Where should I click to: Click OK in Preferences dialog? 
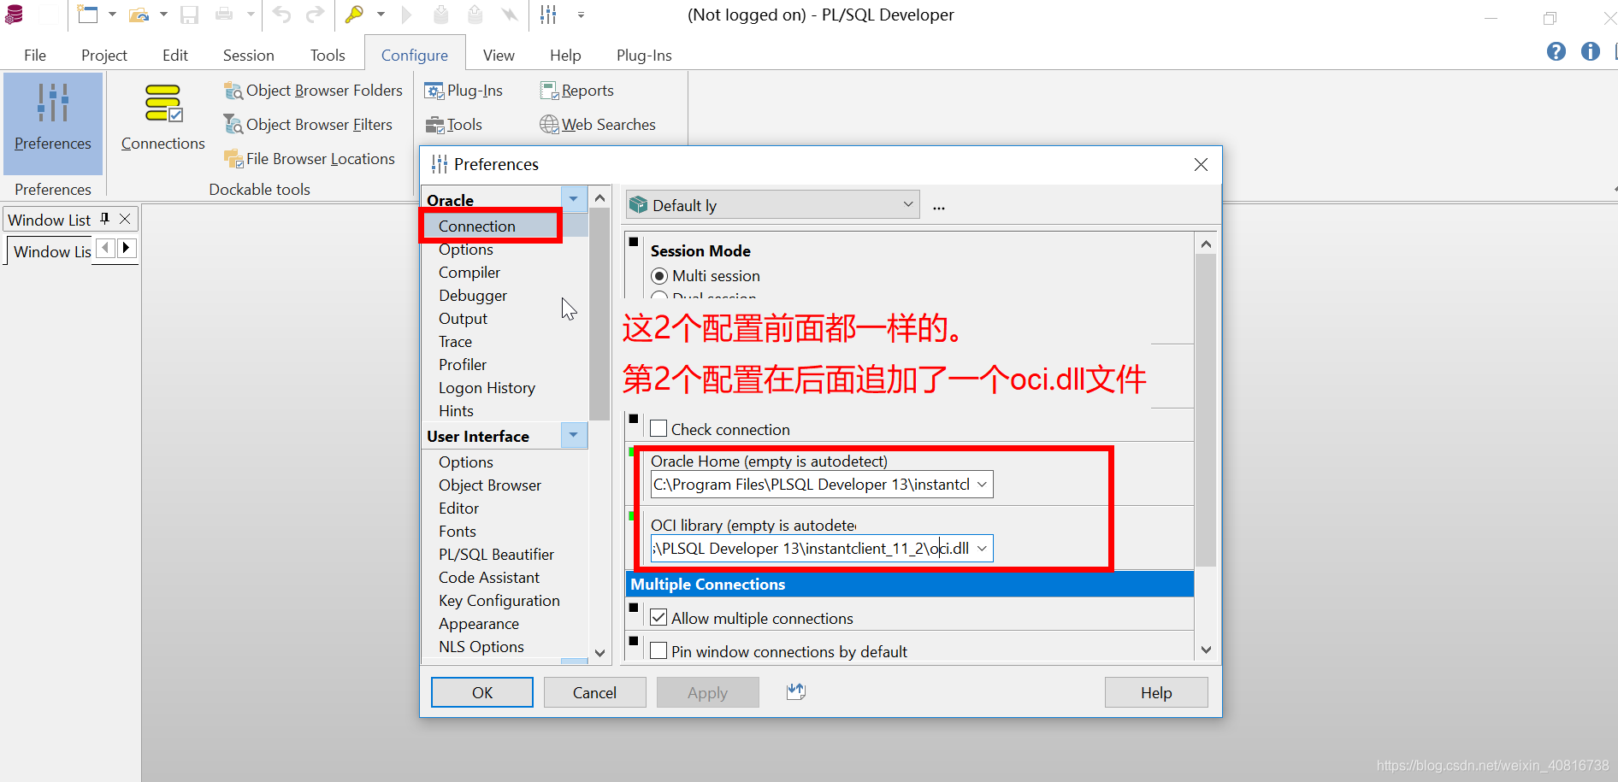click(482, 692)
